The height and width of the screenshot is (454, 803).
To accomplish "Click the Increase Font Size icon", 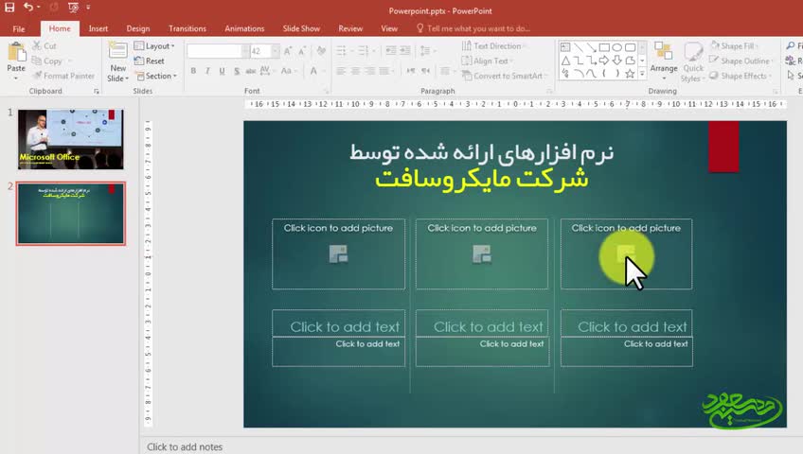I will (x=288, y=51).
